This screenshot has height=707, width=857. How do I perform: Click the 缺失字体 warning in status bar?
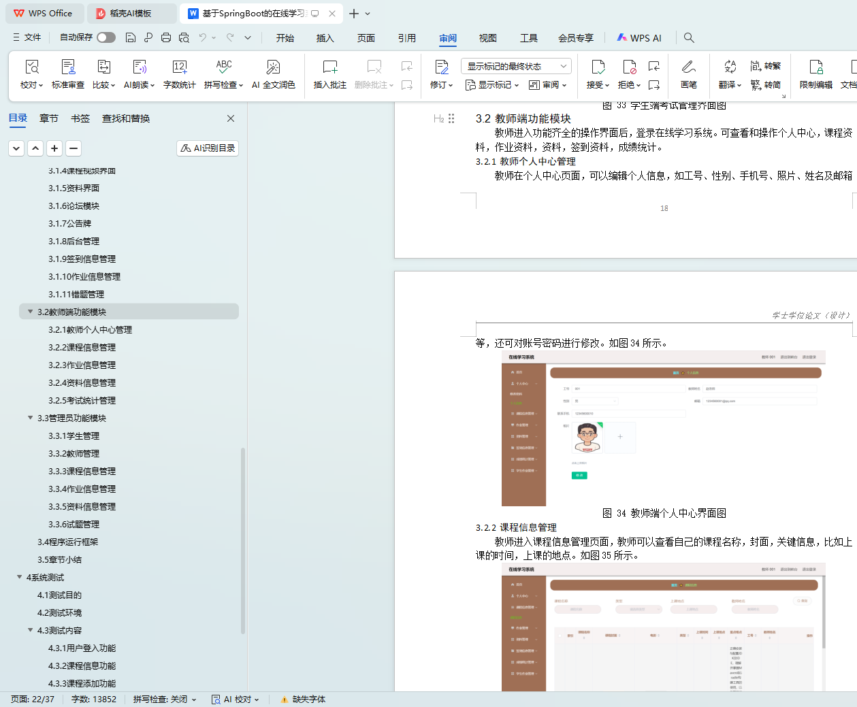303,699
